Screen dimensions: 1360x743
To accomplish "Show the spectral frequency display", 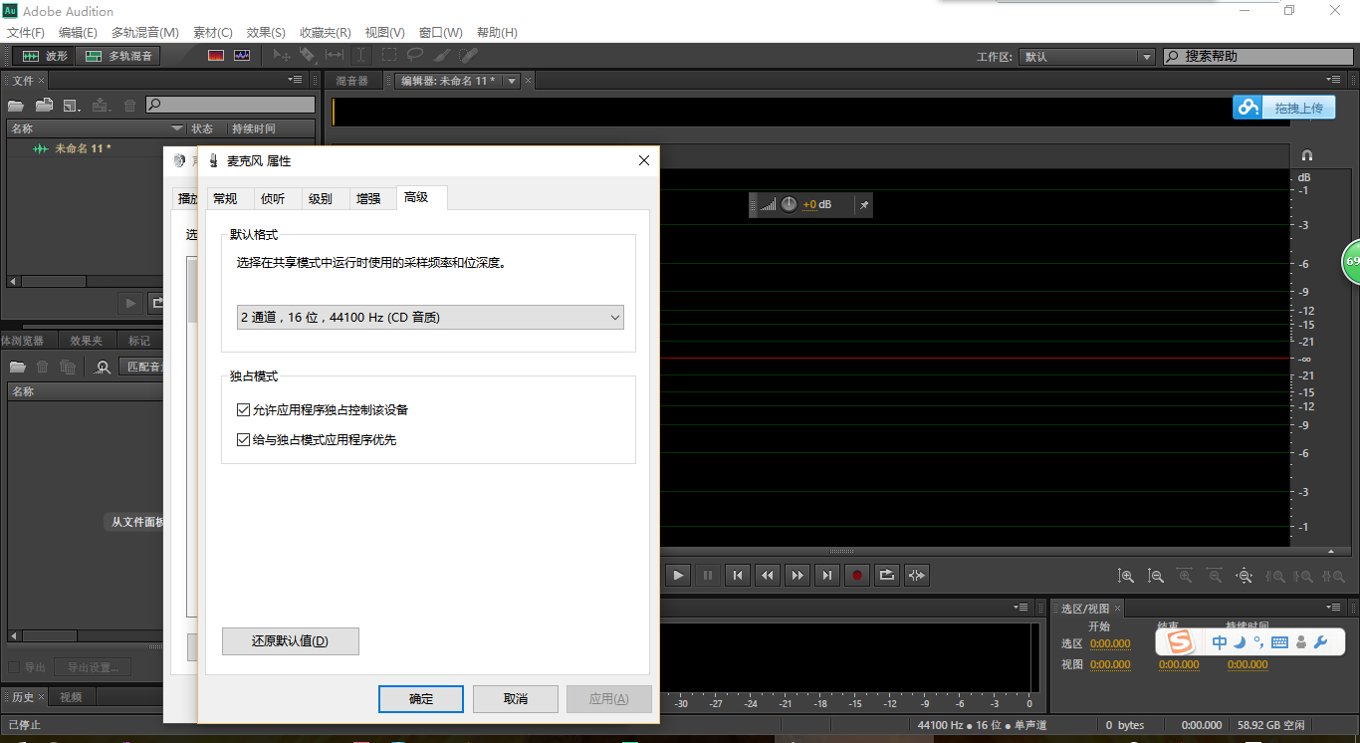I will [x=216, y=56].
